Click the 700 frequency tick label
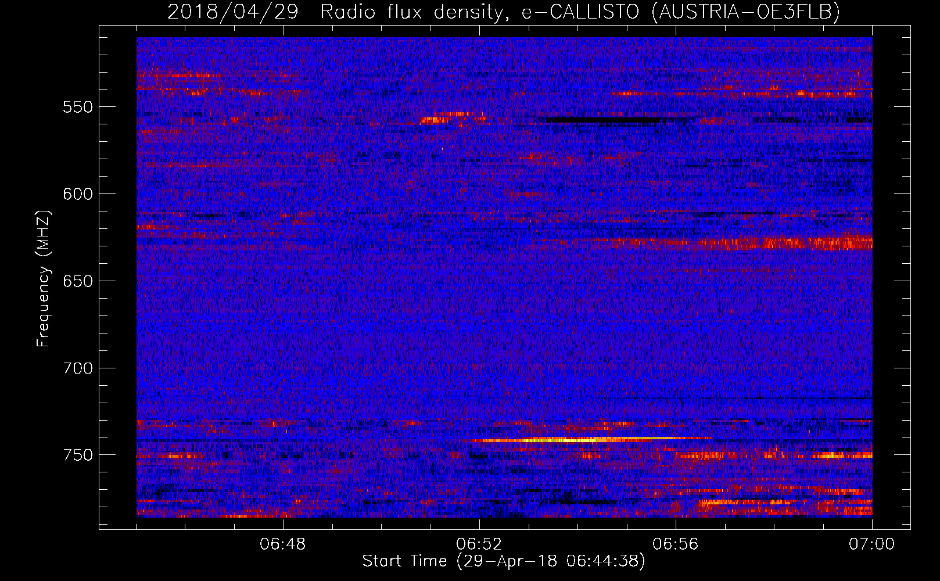 (x=78, y=368)
